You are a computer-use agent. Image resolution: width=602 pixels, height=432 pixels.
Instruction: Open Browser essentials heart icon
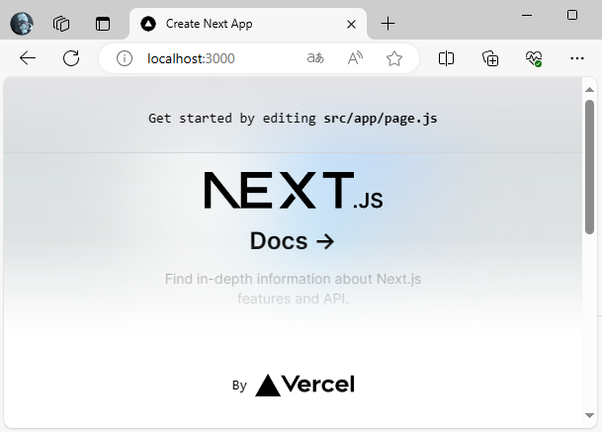(534, 58)
